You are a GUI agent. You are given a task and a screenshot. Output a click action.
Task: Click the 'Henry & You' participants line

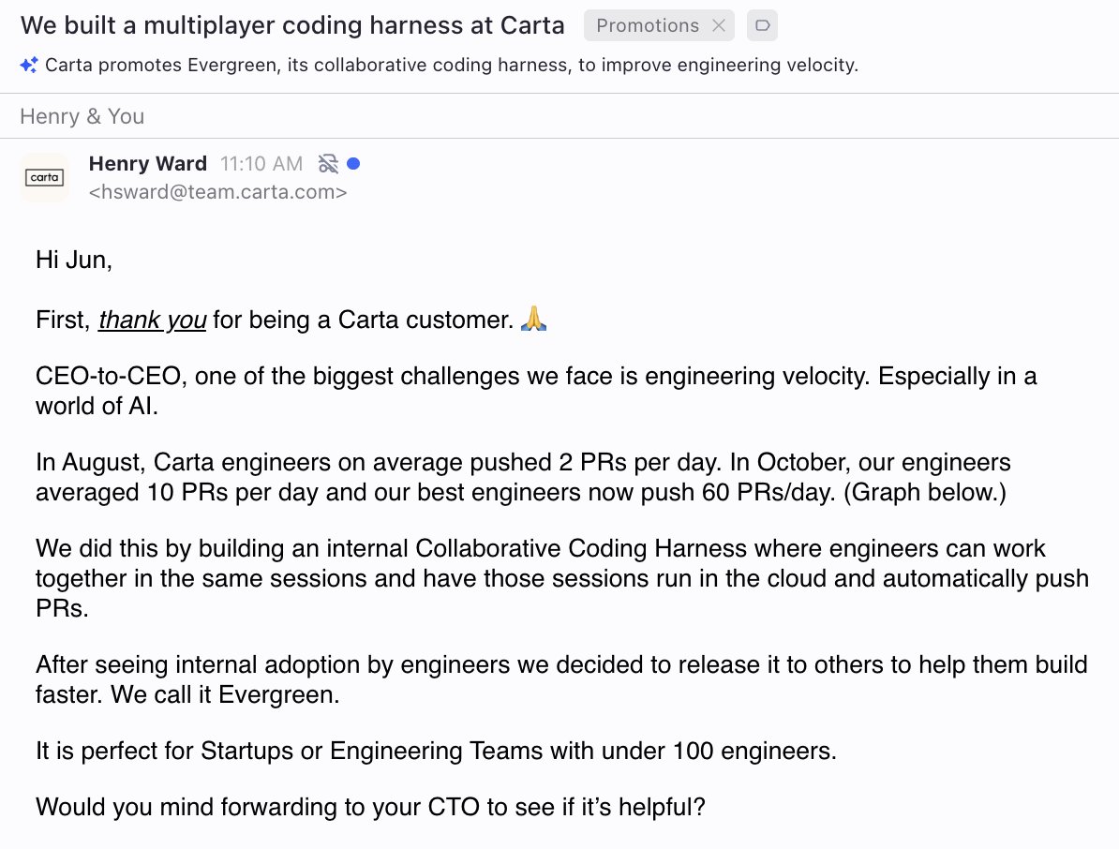(x=82, y=116)
